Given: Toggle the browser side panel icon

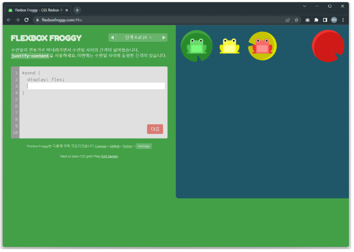Looking at the screenshot, I should pos(325,20).
